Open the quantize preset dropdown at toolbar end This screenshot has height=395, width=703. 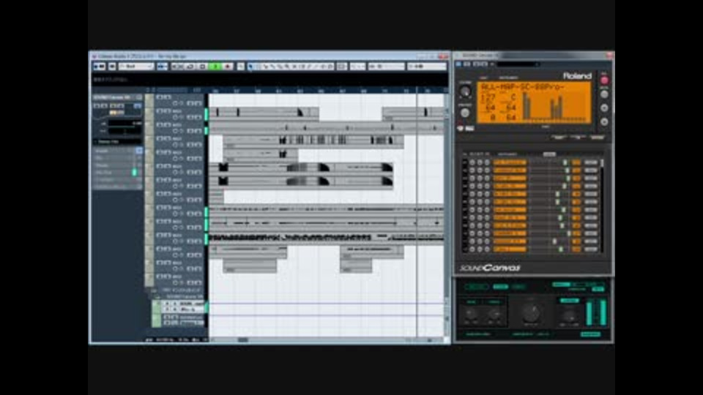point(427,67)
